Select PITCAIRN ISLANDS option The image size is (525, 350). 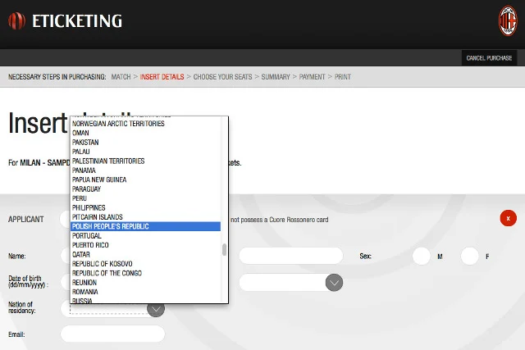146,217
